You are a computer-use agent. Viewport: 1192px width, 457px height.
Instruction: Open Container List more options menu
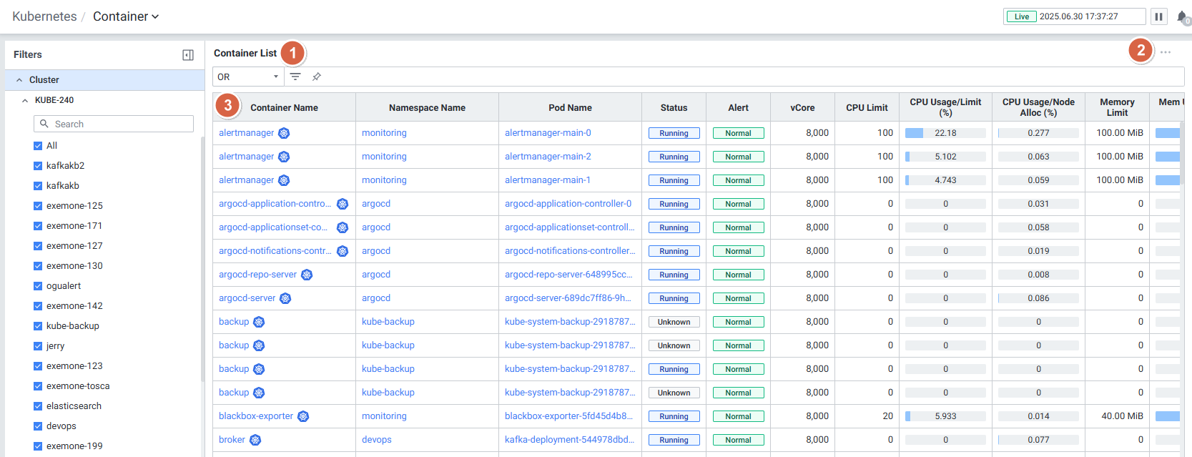[1166, 52]
